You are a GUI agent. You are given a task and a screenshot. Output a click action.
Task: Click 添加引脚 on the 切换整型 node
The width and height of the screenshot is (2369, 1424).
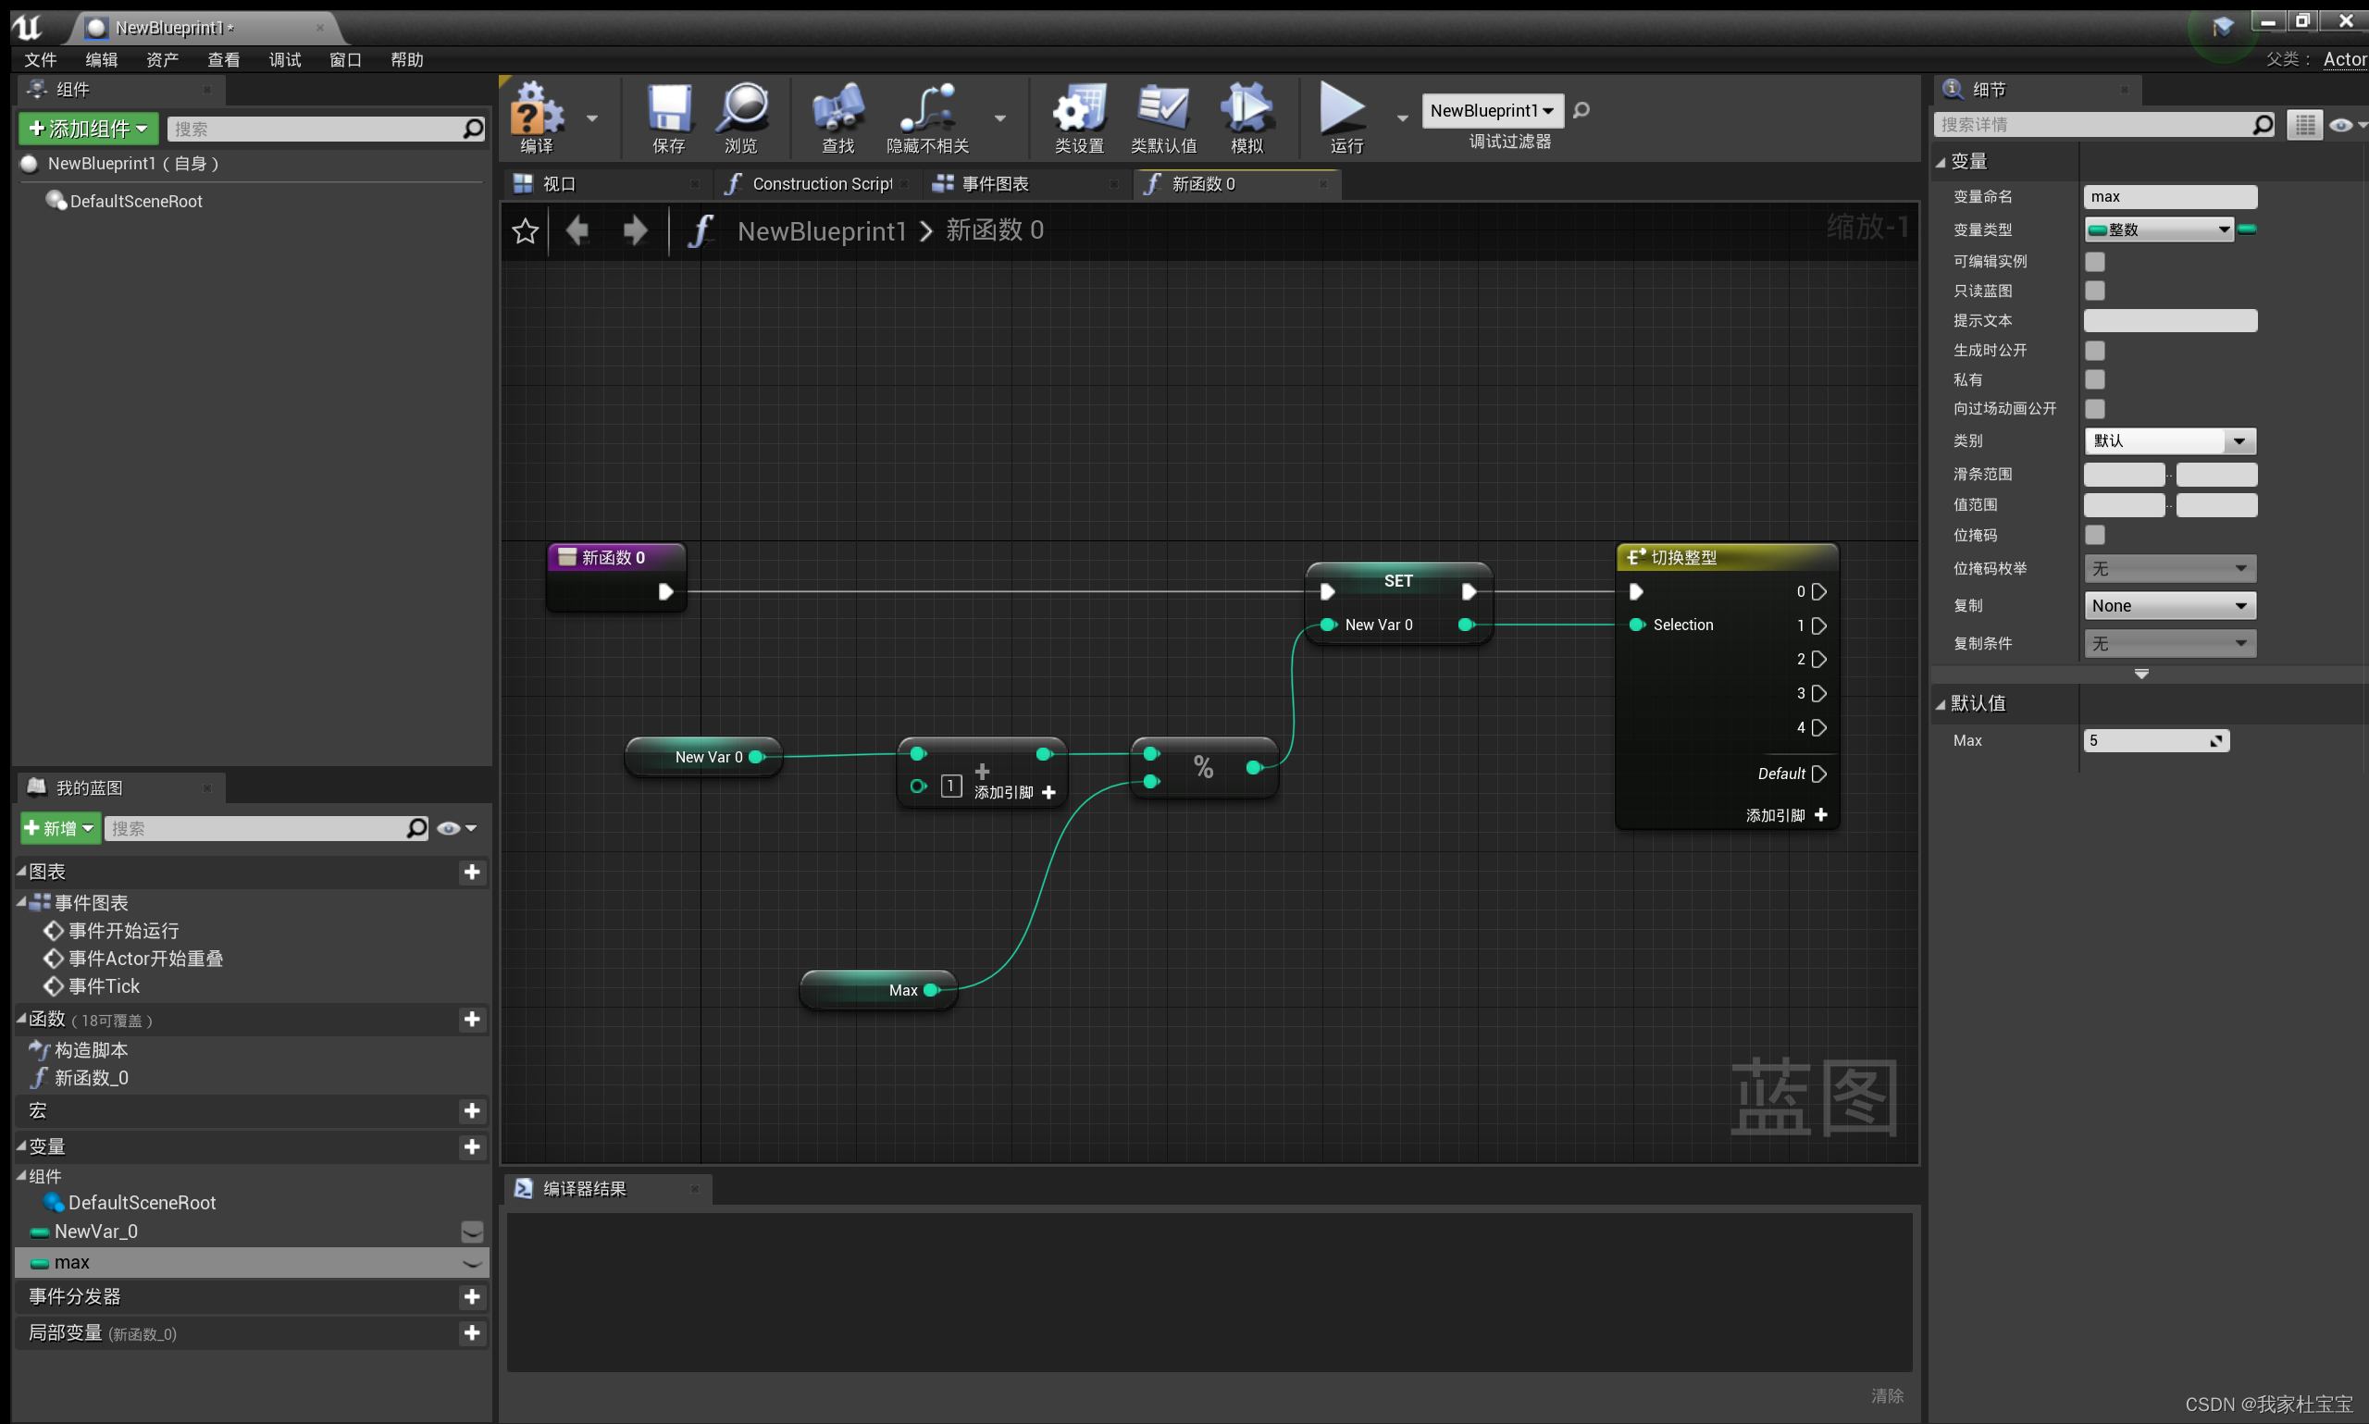1787,814
